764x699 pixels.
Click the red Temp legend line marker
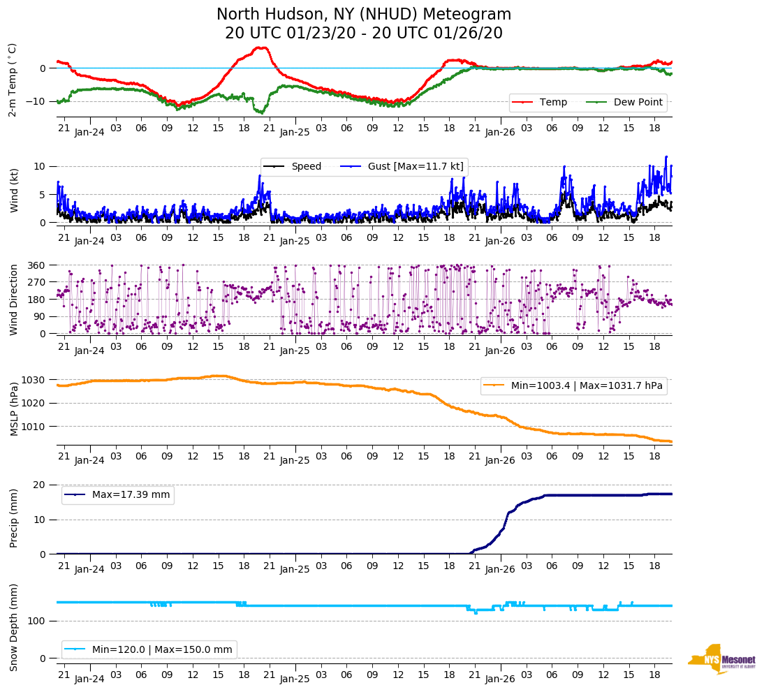click(522, 103)
